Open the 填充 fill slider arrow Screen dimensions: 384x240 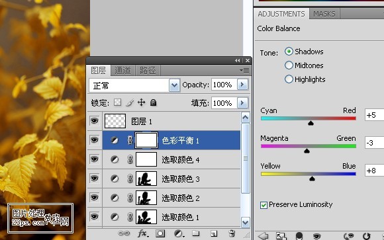(242, 102)
